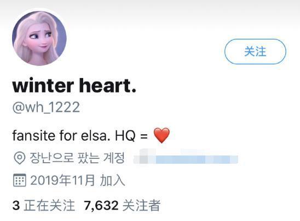300x221 pixels.
Task: Click the location pin icon
Action: click(x=20, y=158)
